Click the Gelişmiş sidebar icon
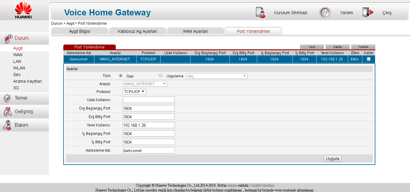The height and width of the screenshot is (192, 410). (x=7, y=112)
